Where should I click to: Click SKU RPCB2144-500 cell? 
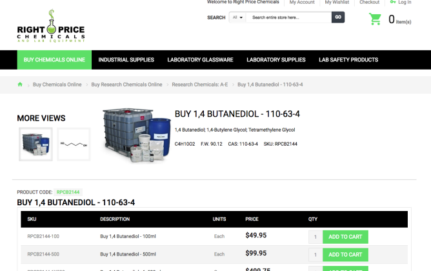click(43, 254)
